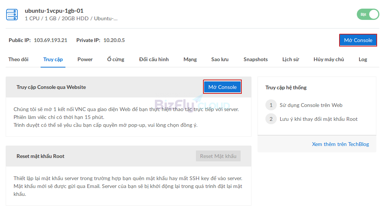Image resolution: width=385 pixels, height=206 pixels.
Task: Switch to the Mạng tab
Action: pyautogui.click(x=190, y=59)
